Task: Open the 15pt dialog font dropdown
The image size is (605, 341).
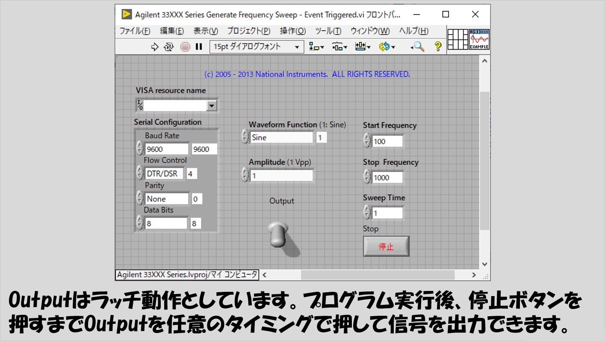Action: pyautogui.click(x=257, y=47)
